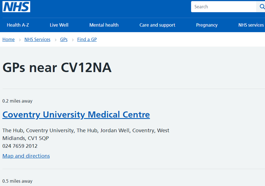Click the Find a GP breadcrumb
The height and width of the screenshot is (186, 265).
(87, 40)
